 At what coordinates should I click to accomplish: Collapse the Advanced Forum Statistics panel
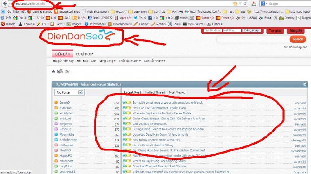coord(305,84)
